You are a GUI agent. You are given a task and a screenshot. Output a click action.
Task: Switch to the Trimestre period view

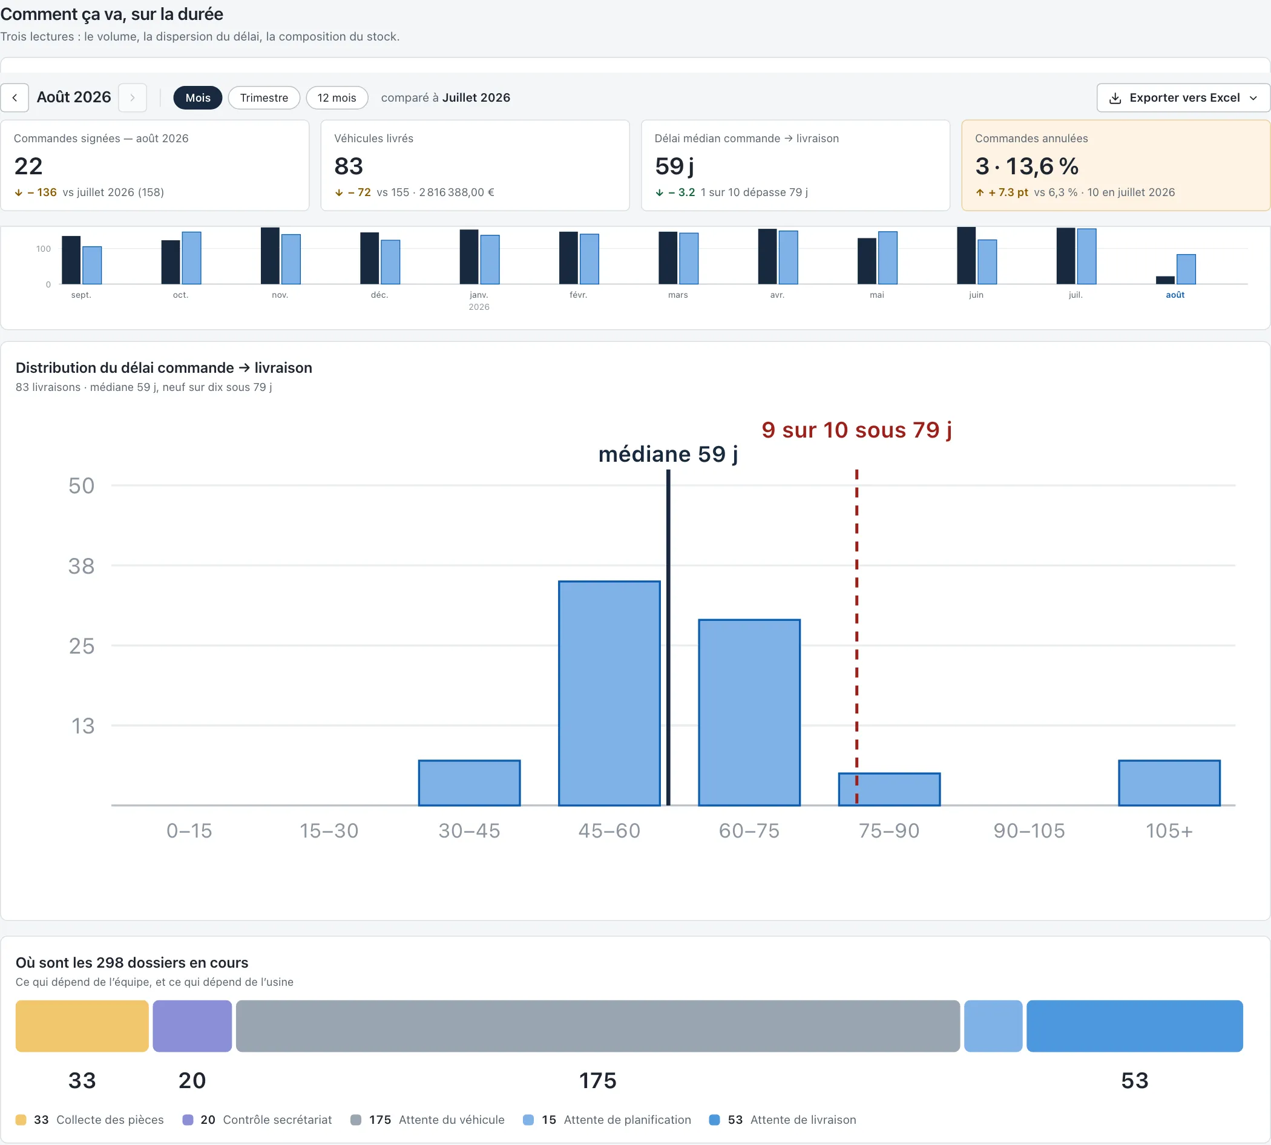point(264,97)
